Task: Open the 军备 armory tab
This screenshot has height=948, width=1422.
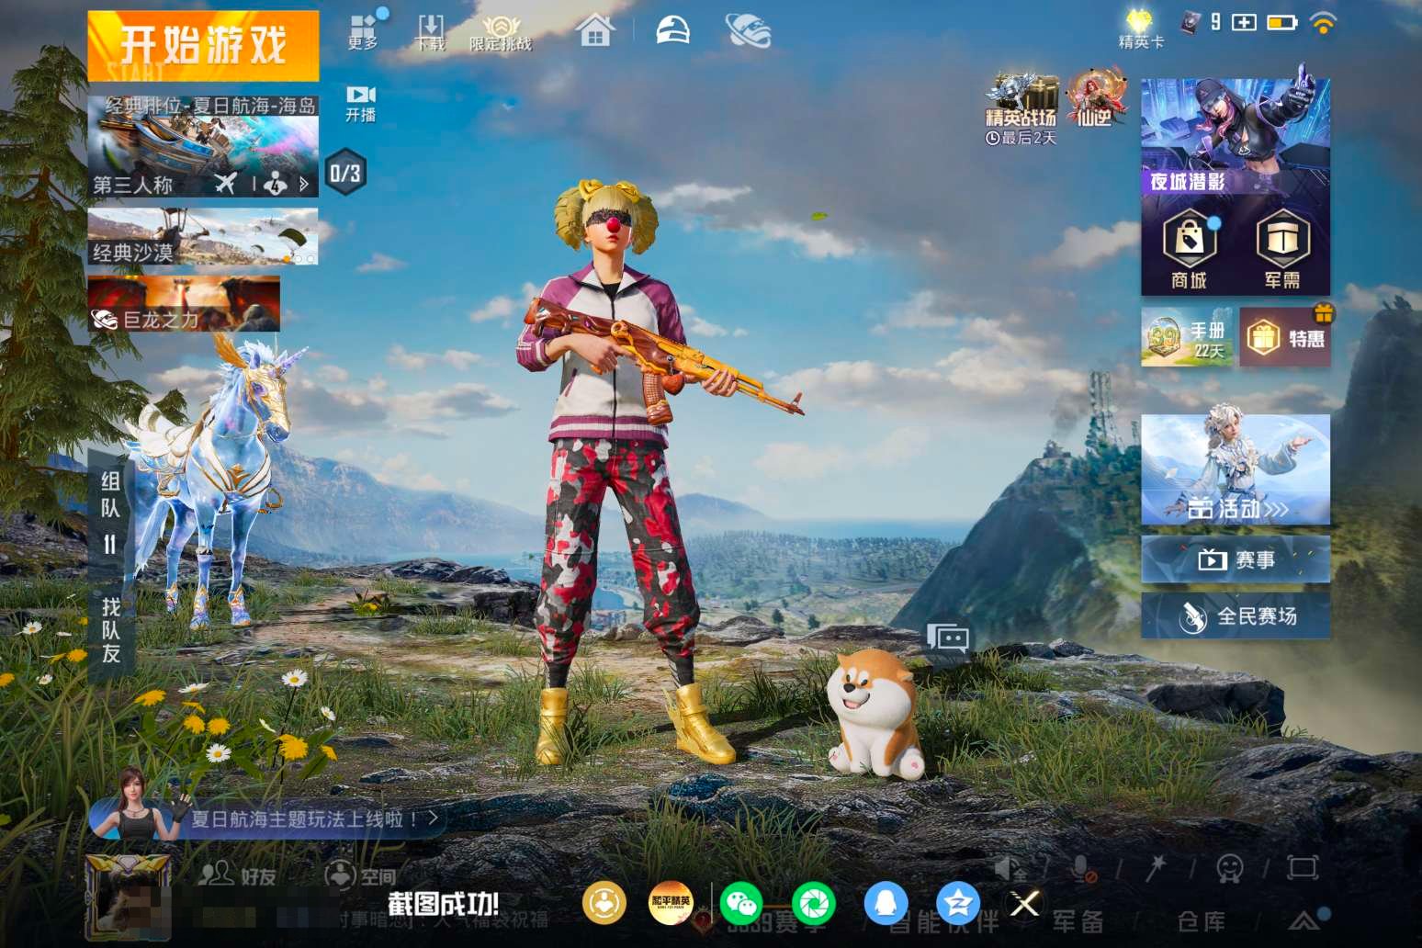Action: click(x=1078, y=920)
